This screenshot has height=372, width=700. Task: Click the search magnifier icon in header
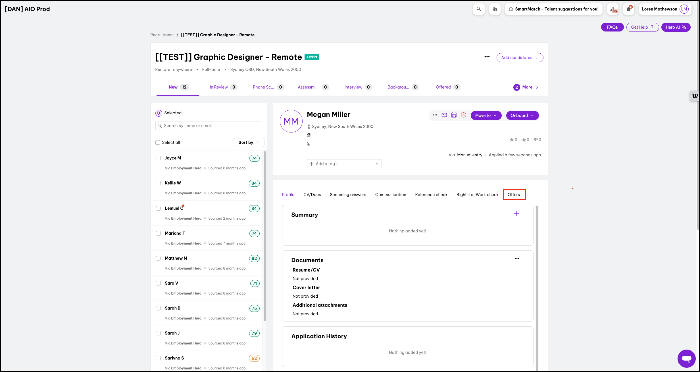tap(479, 9)
